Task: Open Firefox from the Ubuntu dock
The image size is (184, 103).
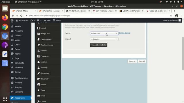Action: click(x=5, y=18)
